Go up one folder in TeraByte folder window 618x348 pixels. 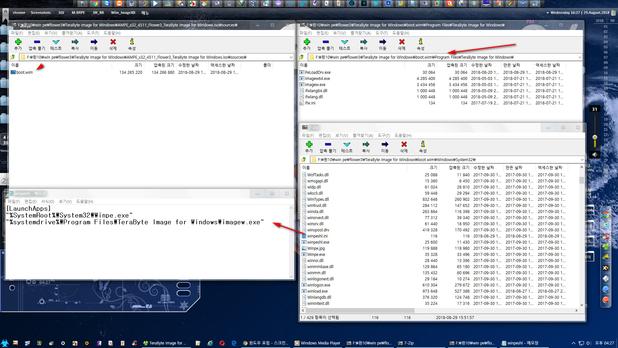302,57
